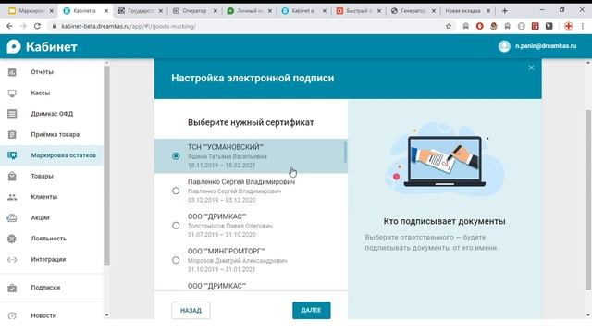592x333 pixels.
Task: Switch to the Государств browser tab
Action: click(141, 11)
